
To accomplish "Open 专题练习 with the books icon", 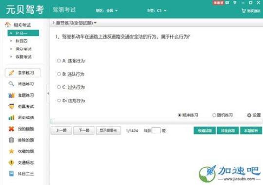I will (x=21, y=95).
